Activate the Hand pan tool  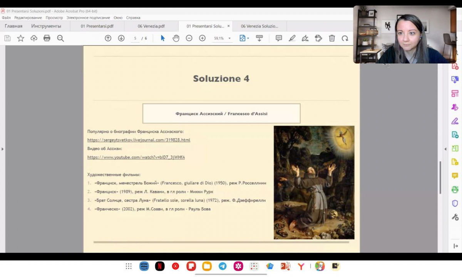[x=176, y=38]
